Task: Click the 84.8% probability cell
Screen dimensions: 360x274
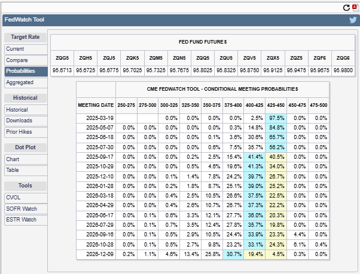Action: coord(276,128)
